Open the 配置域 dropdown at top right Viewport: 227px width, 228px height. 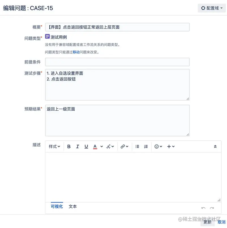pos(211,8)
